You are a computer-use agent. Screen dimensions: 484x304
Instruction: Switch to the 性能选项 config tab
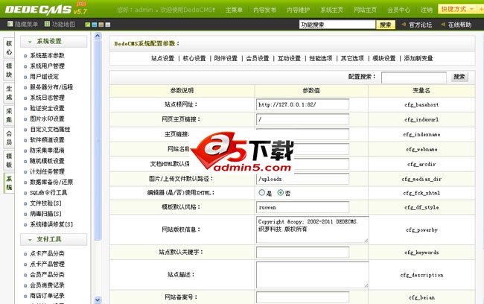[x=321, y=58]
